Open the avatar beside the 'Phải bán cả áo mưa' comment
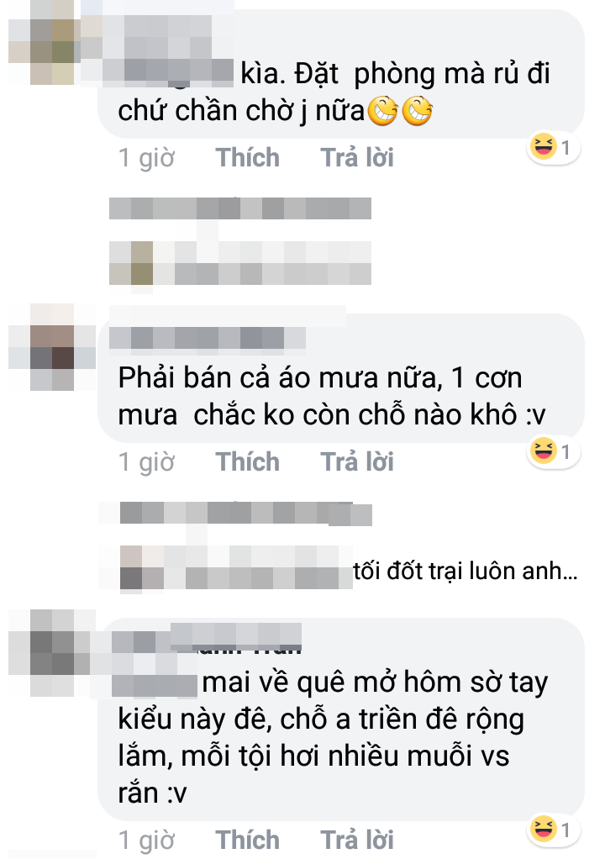Image resolution: width=605 pixels, height=859 pixels. click(x=52, y=347)
